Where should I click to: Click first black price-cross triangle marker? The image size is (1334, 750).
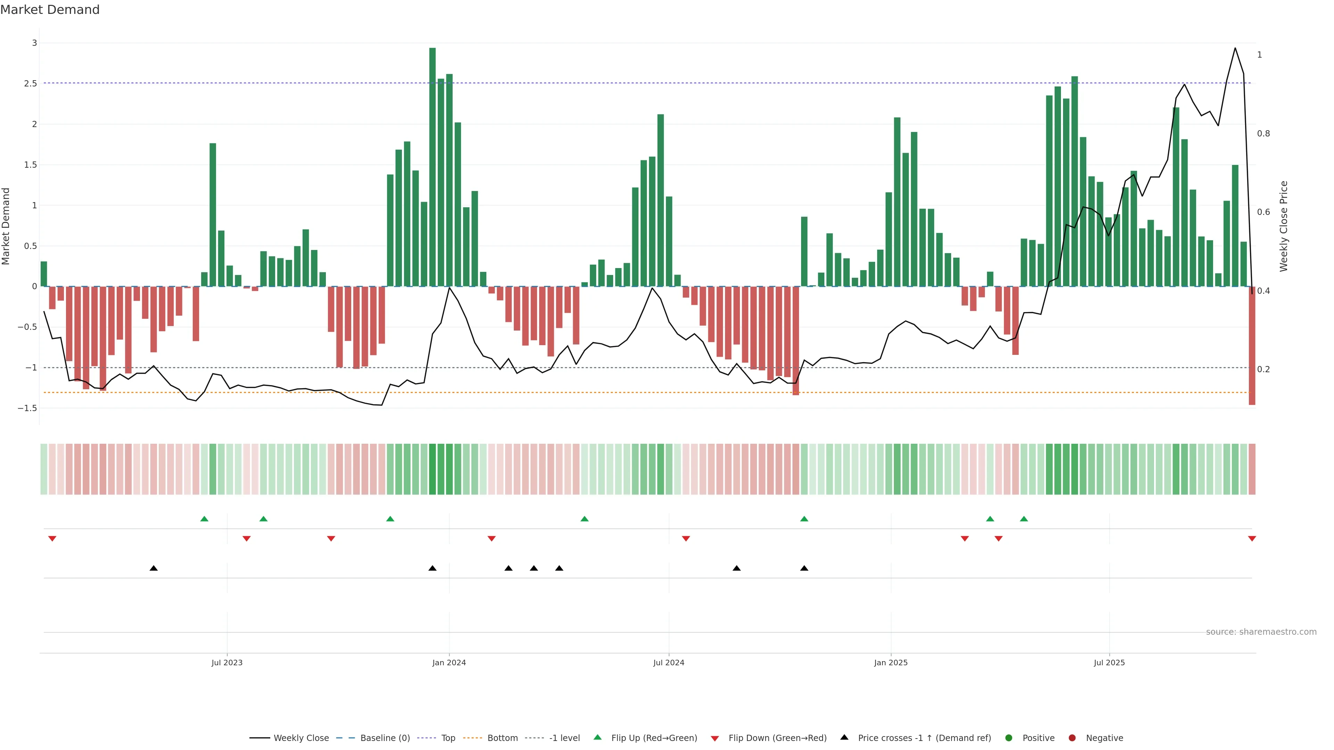pos(153,568)
